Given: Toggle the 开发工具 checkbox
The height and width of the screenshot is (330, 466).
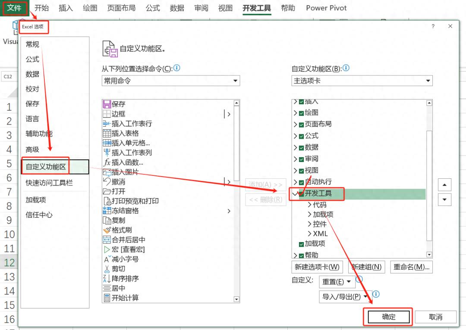Looking at the screenshot, I should coord(301,194).
